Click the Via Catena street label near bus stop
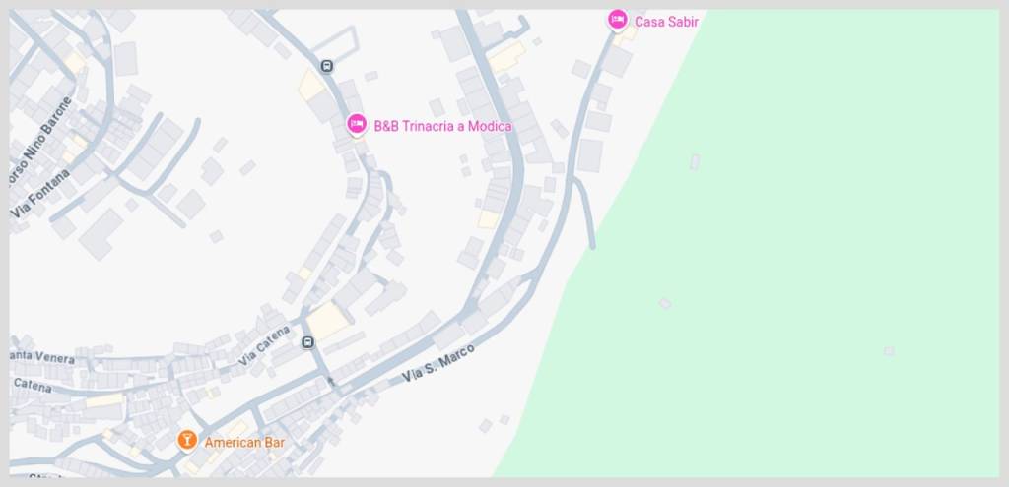The image size is (1009, 487). 264,347
